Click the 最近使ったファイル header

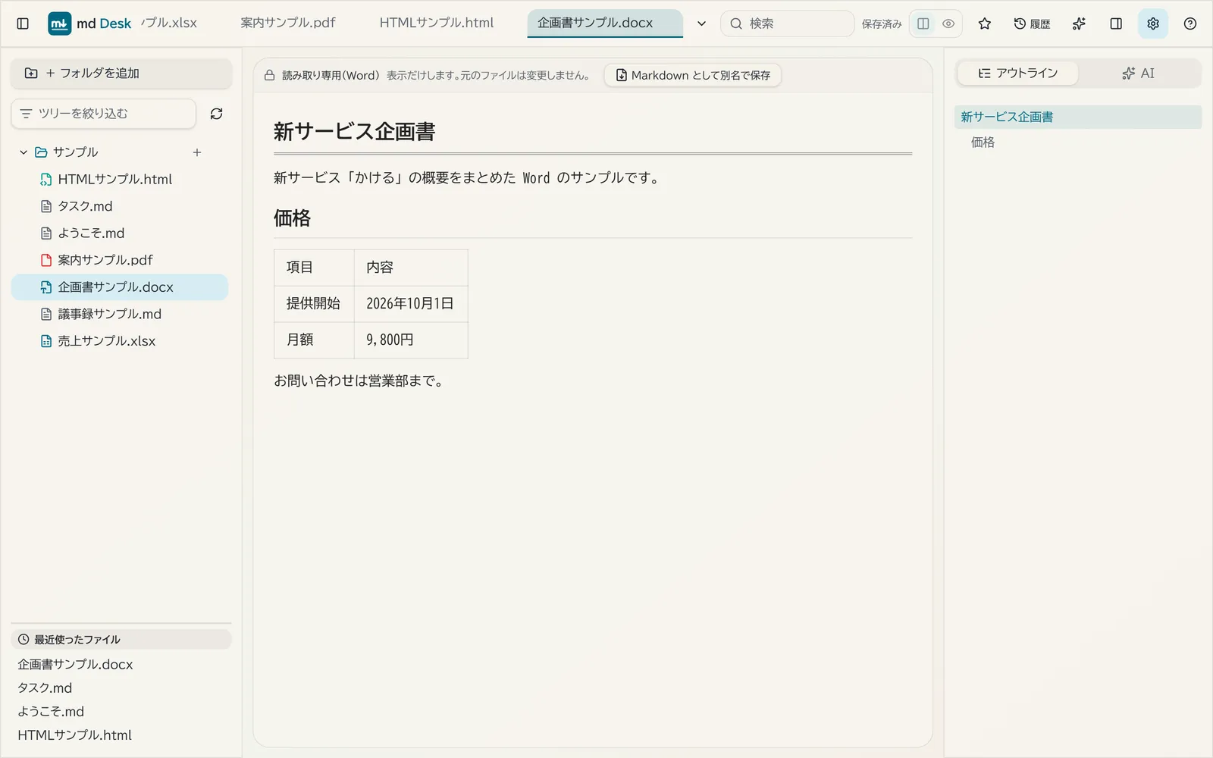[x=121, y=640]
